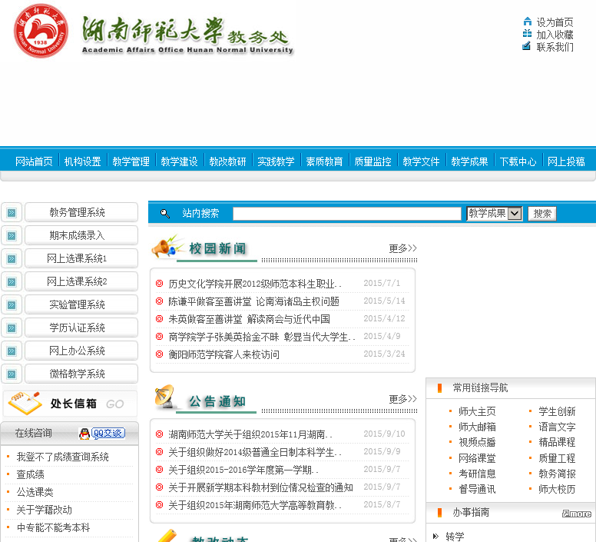Click the more icon in 办事指南 header
This screenshot has height=542, width=596.
(x=577, y=514)
